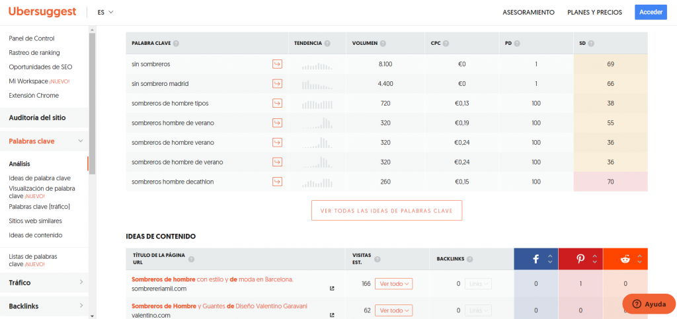Click arrow icon next to 'sin sombreros'
677x319 pixels.
[x=277, y=64]
